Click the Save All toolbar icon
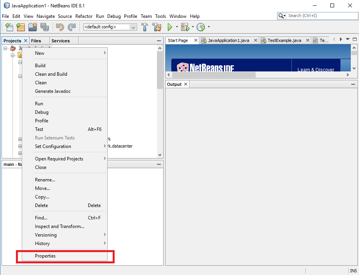359x275 pixels. [x=45, y=27]
